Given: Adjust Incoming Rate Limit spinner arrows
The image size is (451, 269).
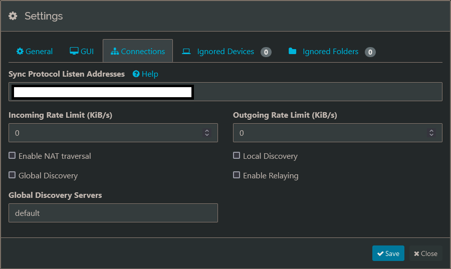Looking at the screenshot, I should [x=207, y=133].
